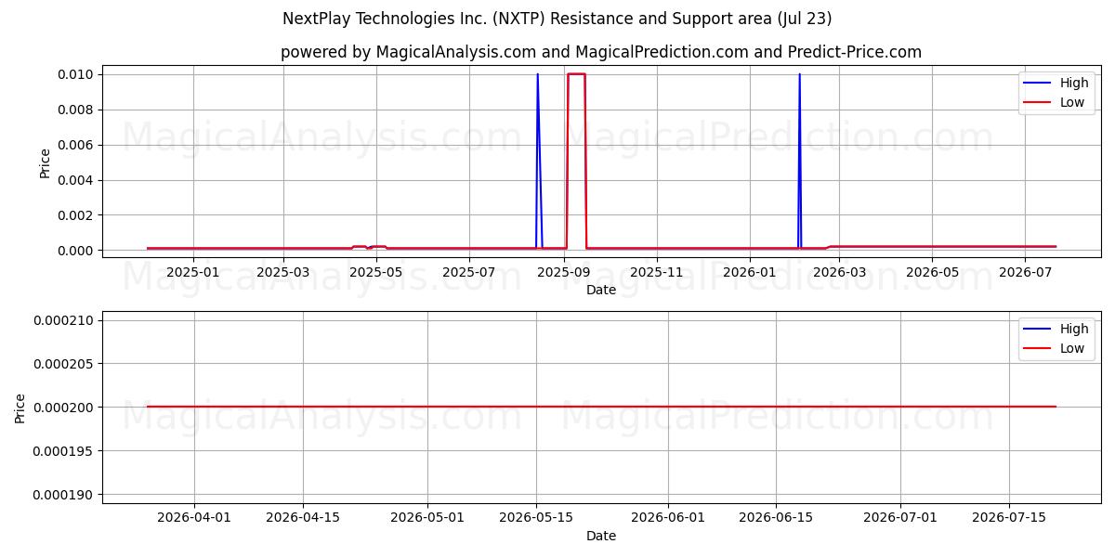The image size is (1115, 557).
Task: Click the 2026-05-01 date tick label
Action: click(x=427, y=519)
